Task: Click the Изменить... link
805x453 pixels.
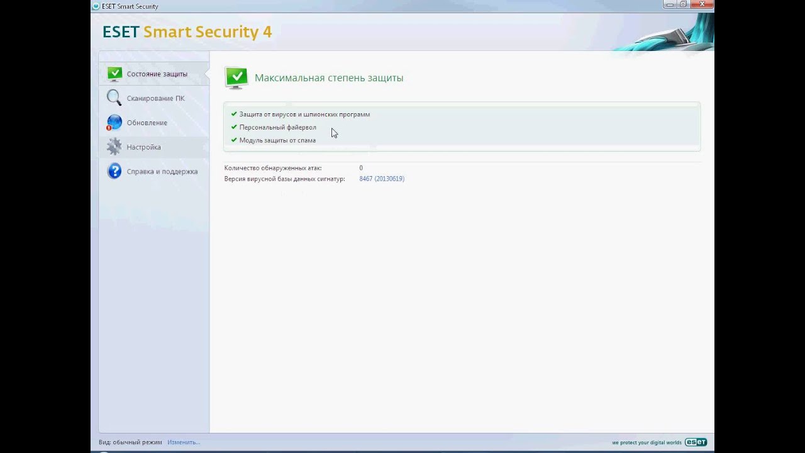Action: (184, 442)
